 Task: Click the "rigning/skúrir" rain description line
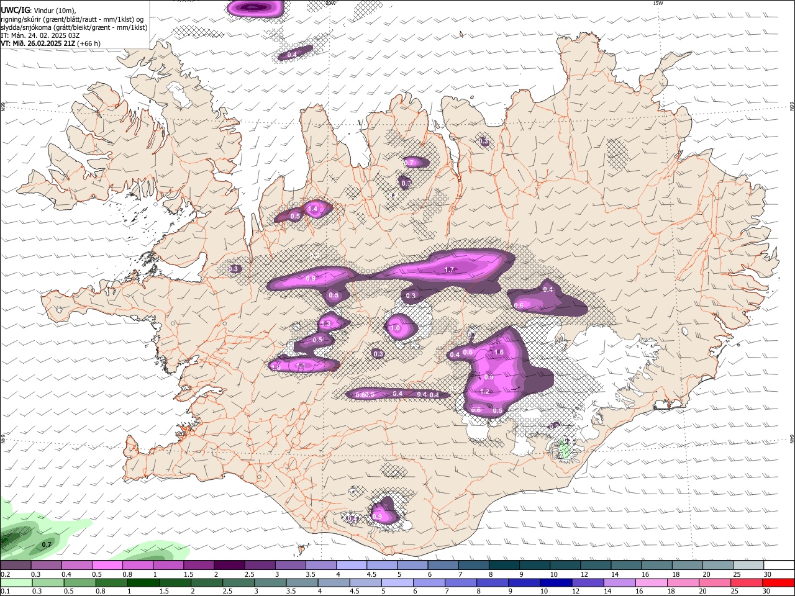tap(72, 19)
